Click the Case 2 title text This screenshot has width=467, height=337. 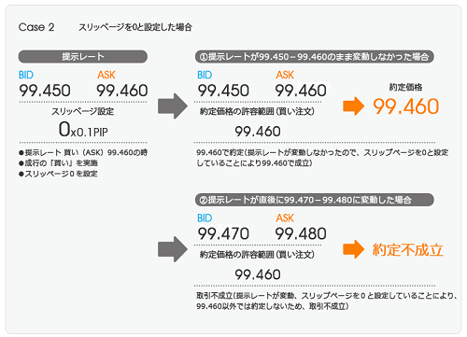coord(36,27)
